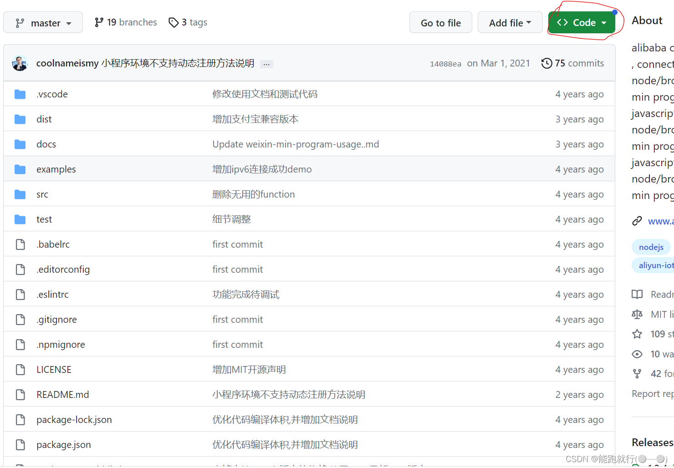The width and height of the screenshot is (674, 468).
Task: Open the green Code dropdown
Action: click(x=582, y=22)
